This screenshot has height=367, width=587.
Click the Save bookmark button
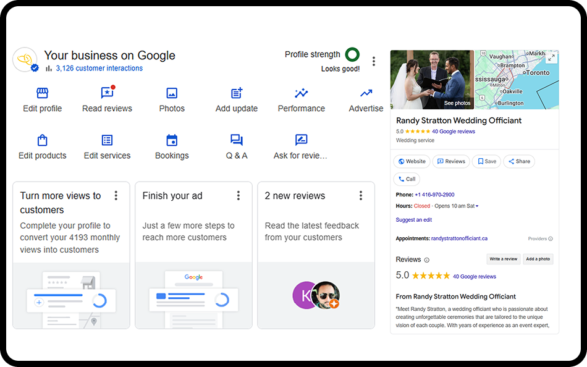(x=486, y=161)
